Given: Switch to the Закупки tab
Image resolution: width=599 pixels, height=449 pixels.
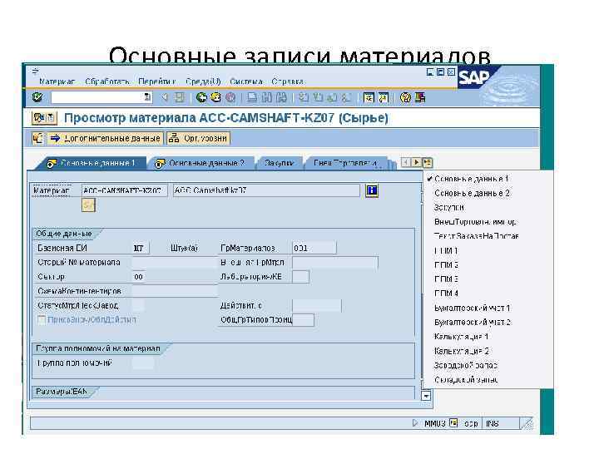Looking at the screenshot, I should coord(280,163).
